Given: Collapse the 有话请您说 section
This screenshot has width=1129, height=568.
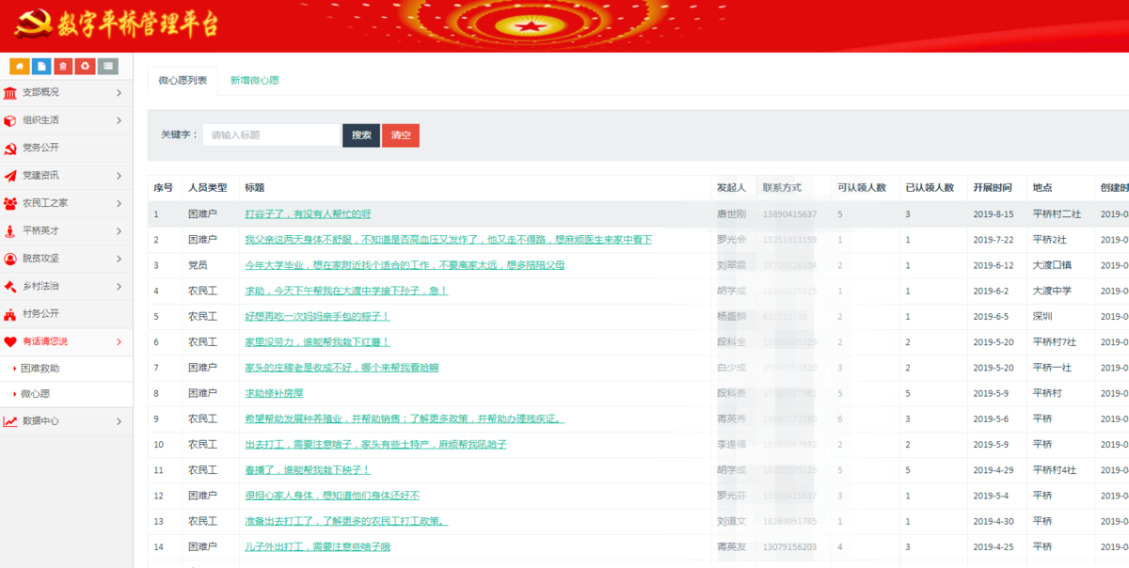Looking at the screenshot, I should pyautogui.click(x=66, y=341).
